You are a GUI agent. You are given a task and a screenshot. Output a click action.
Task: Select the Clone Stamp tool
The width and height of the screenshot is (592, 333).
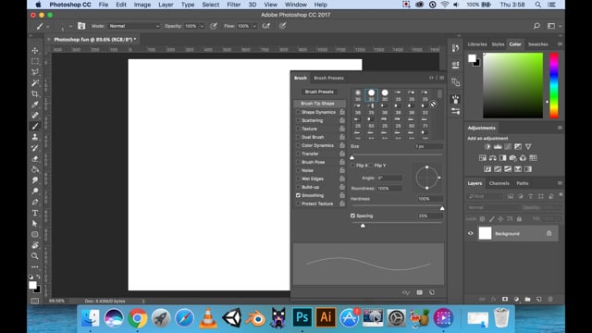[35, 137]
